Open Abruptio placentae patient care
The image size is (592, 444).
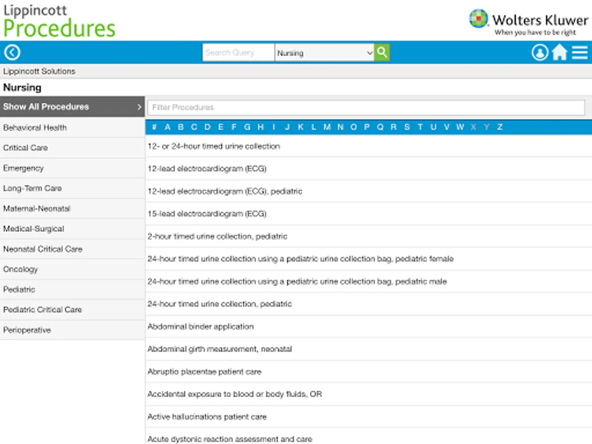[369, 371]
